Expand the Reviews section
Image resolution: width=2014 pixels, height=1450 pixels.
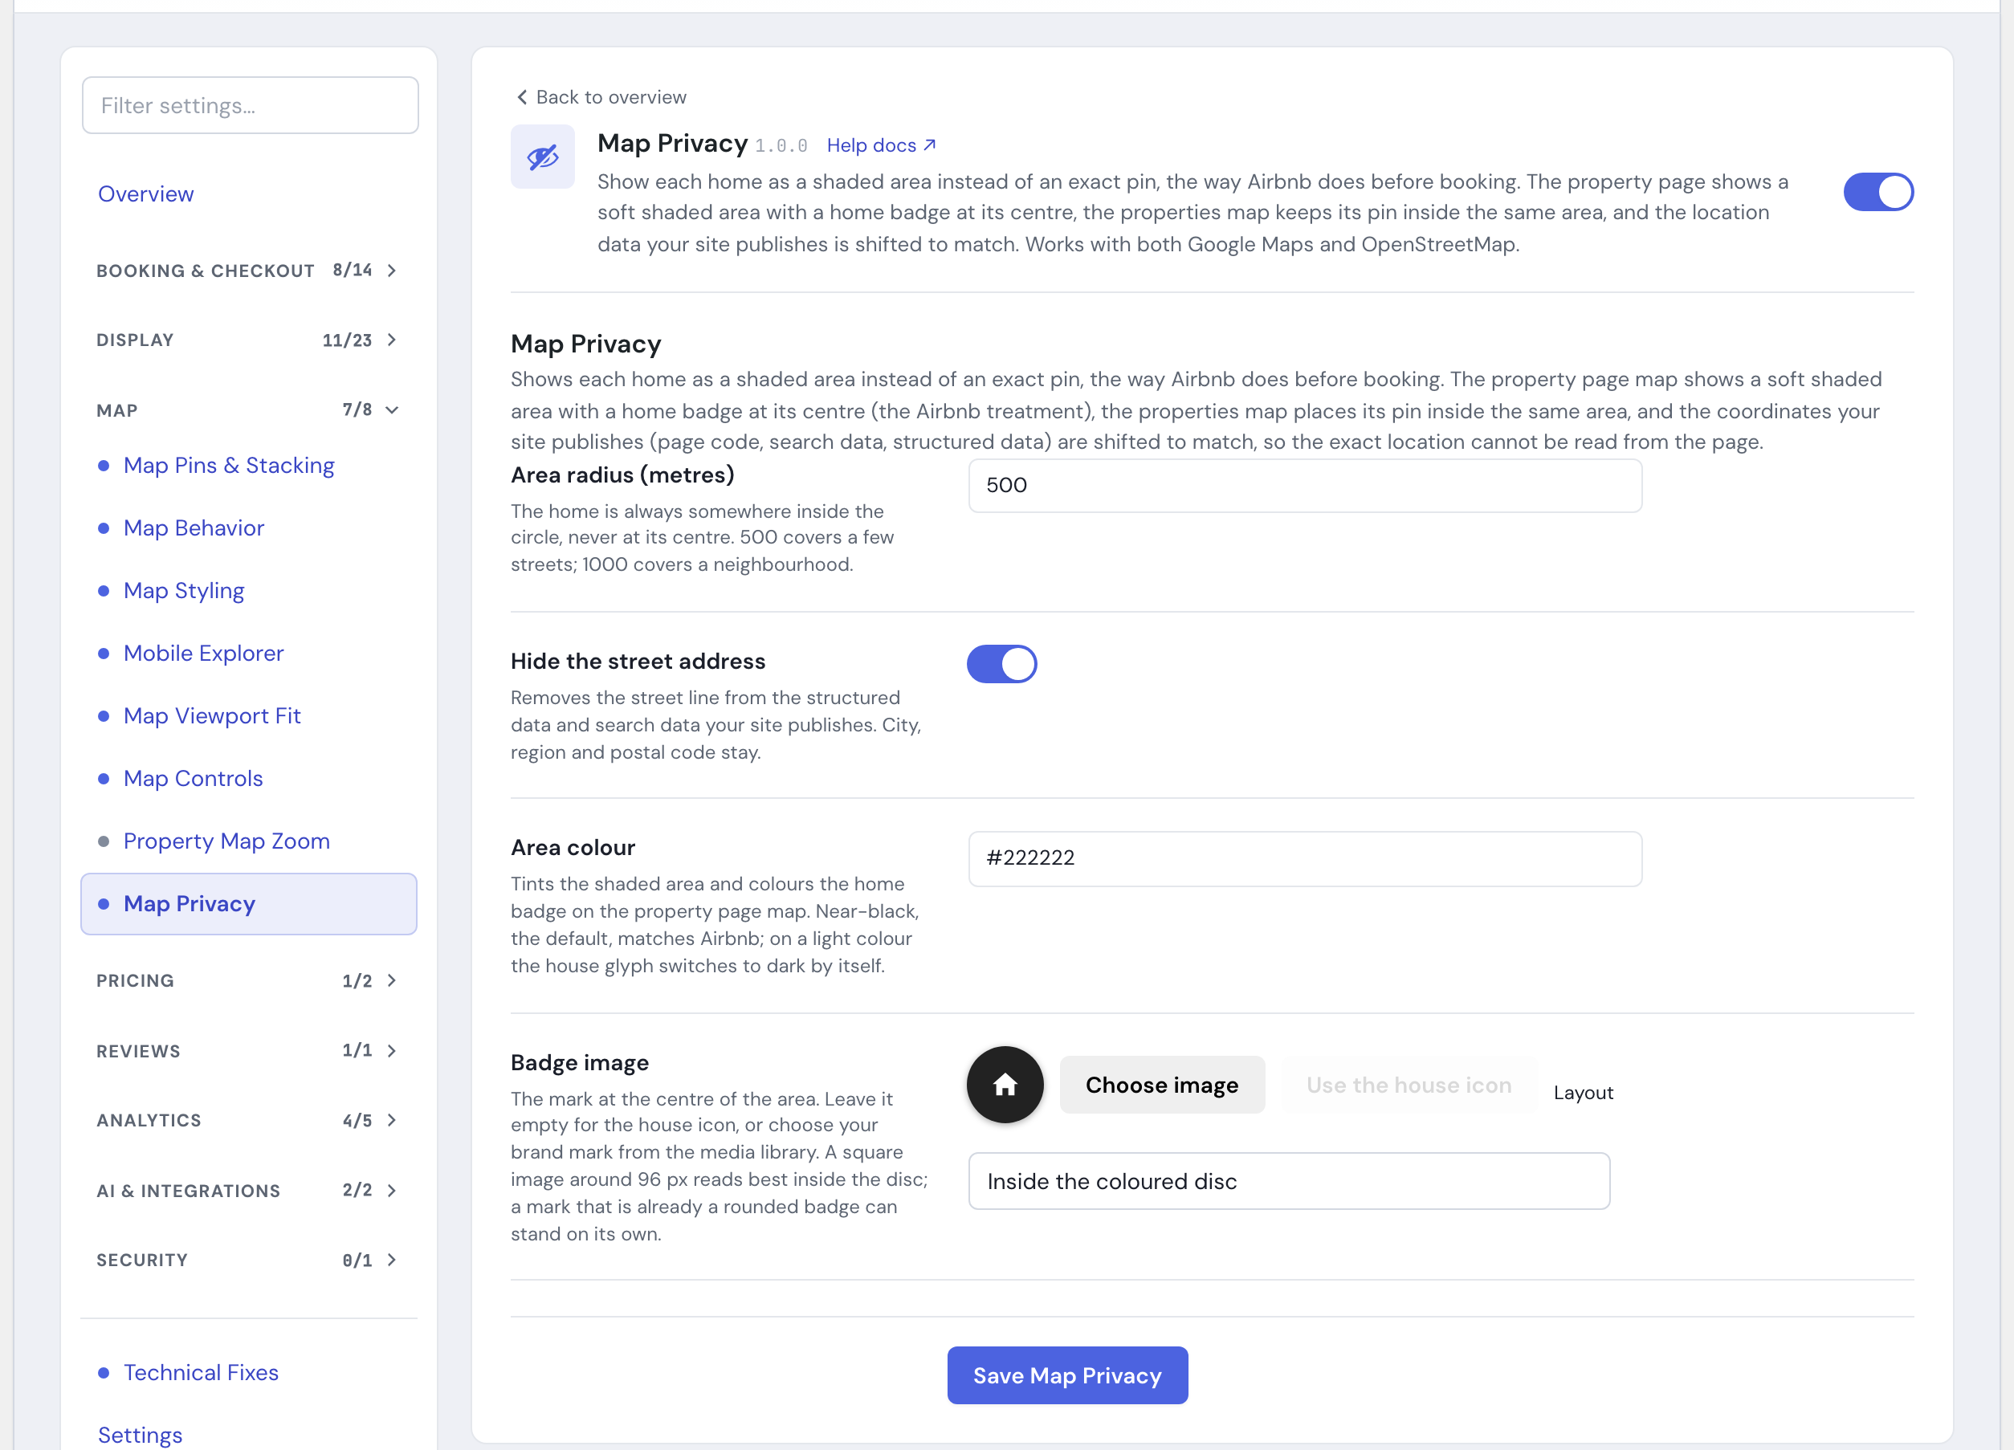tap(248, 1050)
